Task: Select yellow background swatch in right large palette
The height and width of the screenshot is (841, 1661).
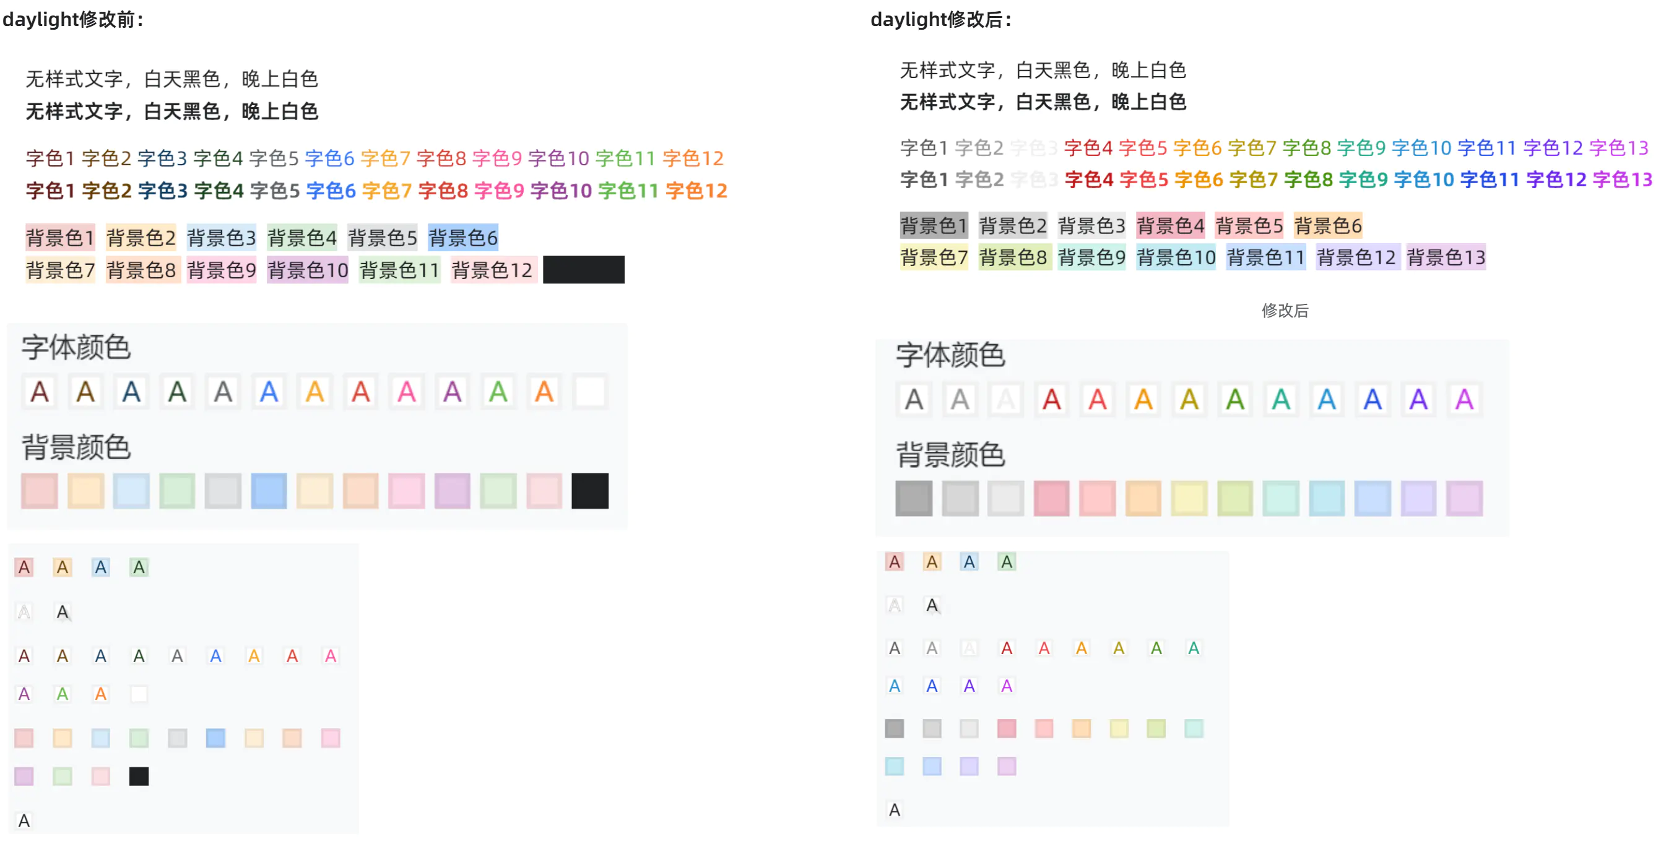Action: click(x=1189, y=498)
